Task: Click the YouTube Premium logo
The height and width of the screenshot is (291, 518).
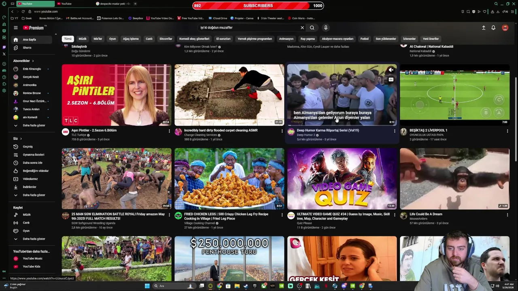Action: (33, 28)
